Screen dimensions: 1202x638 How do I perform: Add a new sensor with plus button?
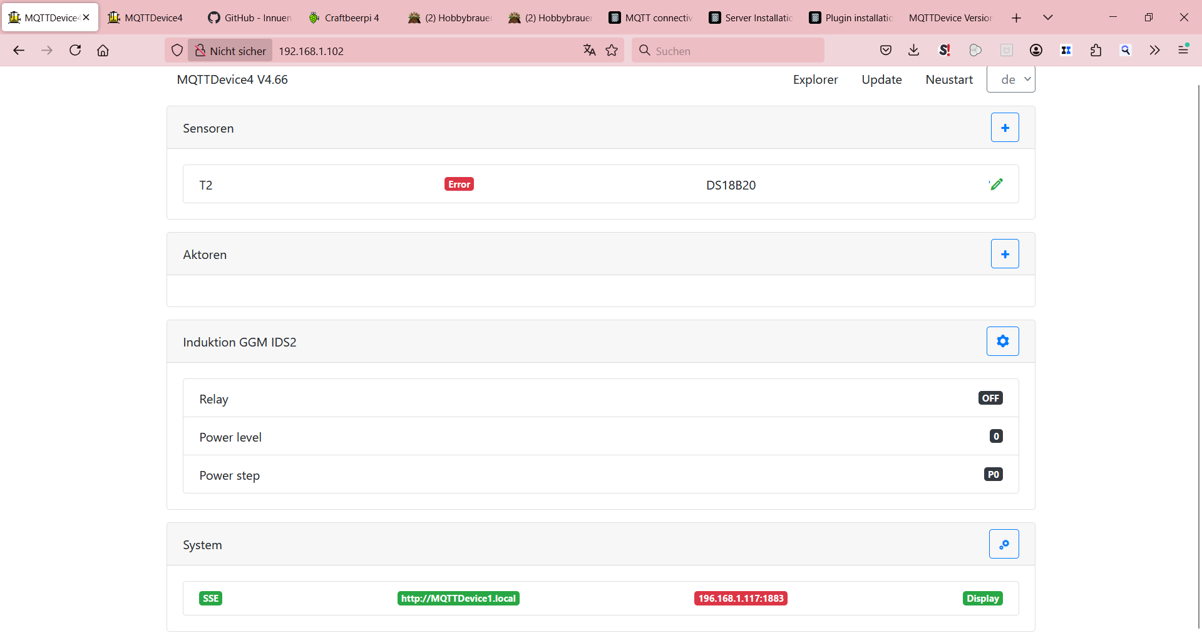[1004, 128]
